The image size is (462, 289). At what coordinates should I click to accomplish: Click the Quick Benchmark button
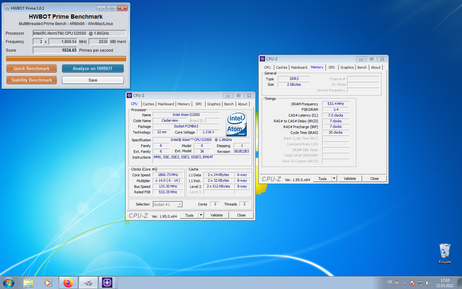[31, 68]
